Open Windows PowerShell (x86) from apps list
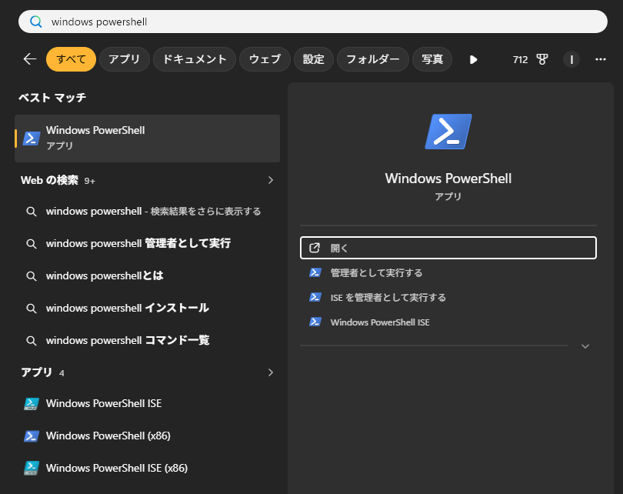This screenshot has height=494, width=623. pos(148,436)
